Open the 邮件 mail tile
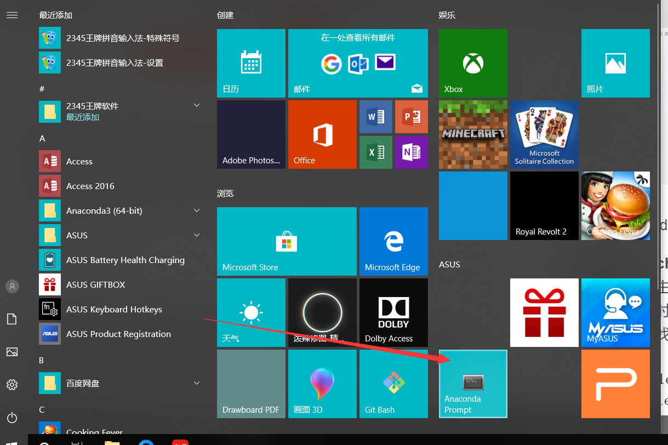 (x=358, y=63)
